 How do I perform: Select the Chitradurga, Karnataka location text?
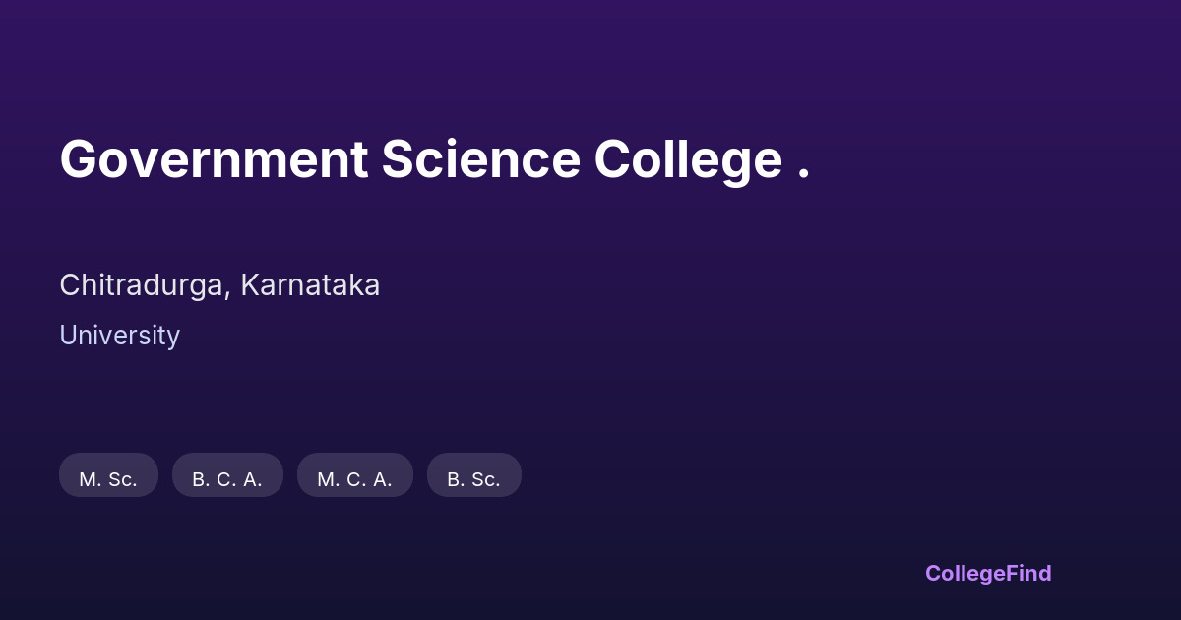pos(219,285)
